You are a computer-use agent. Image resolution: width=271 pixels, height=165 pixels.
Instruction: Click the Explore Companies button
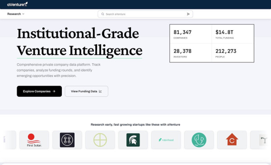pyautogui.click(x=39, y=91)
